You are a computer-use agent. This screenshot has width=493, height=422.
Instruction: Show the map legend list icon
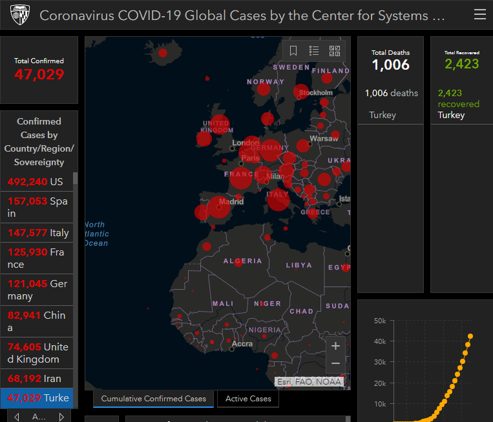coord(314,51)
